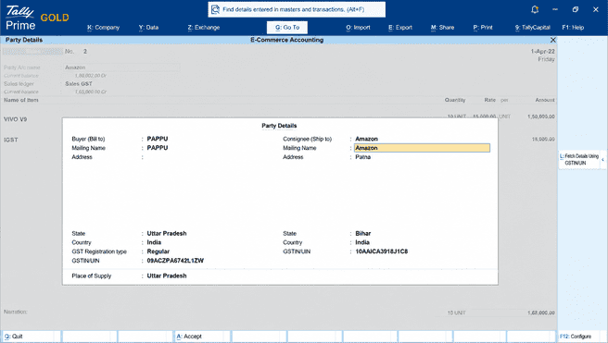
Task: Click consignee GSTIN 10AAICA3918J1C8
Action: (x=382, y=251)
